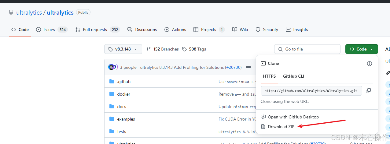This screenshot has width=390, height=144.
Task: Open the latest commit message link
Action: pyautogui.click(x=182, y=67)
